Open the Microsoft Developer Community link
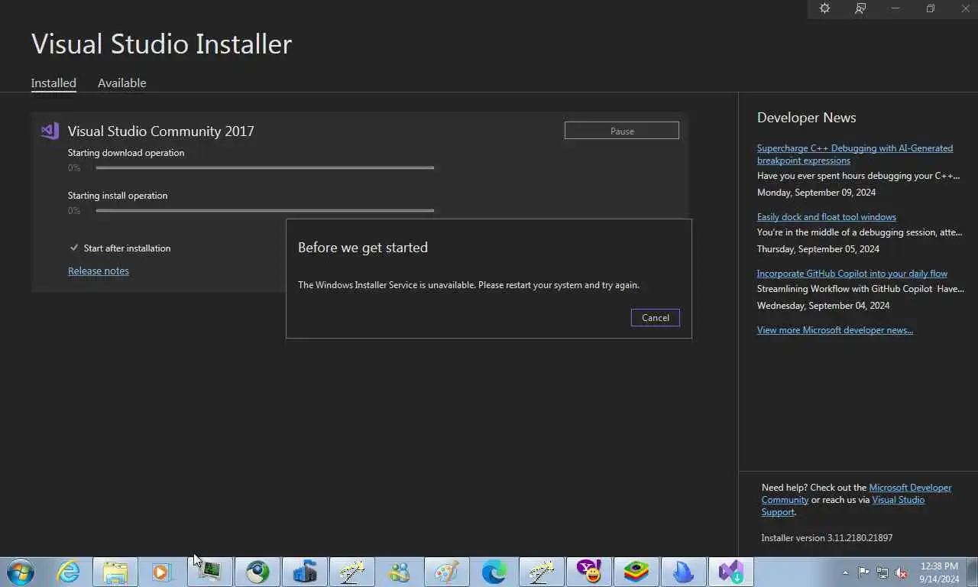The height and width of the screenshot is (587, 978). point(857,493)
